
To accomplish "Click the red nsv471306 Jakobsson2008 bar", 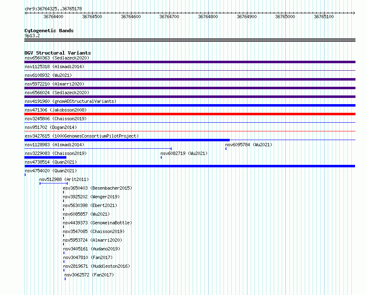I will 190,114.
